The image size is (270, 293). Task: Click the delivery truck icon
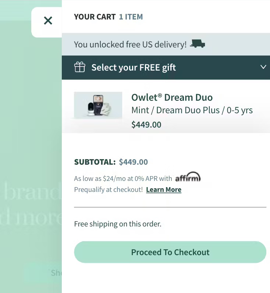(x=198, y=44)
